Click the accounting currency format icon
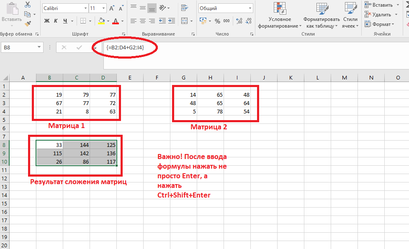The image size is (409, 249). pos(203,21)
